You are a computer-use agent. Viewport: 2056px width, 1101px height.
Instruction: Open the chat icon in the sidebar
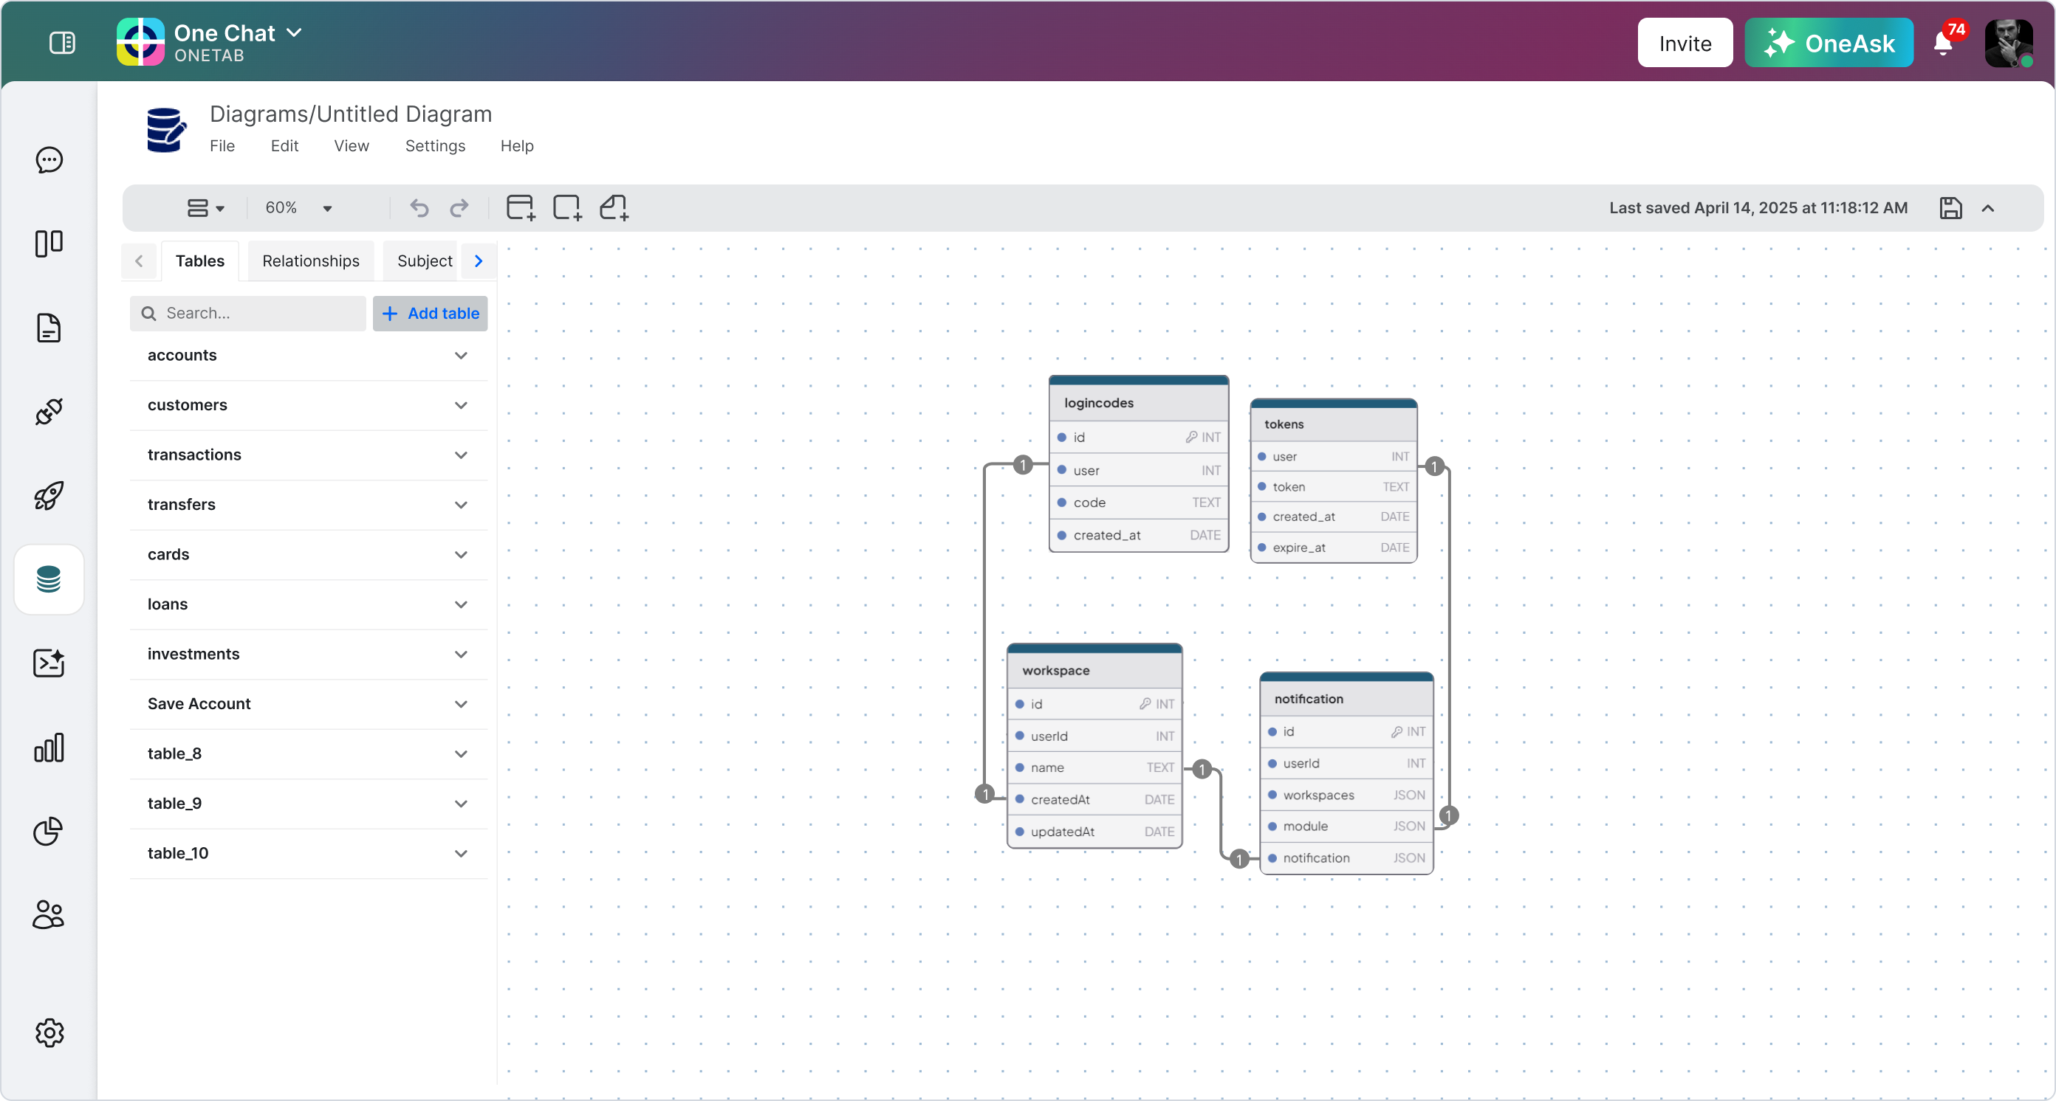click(49, 159)
